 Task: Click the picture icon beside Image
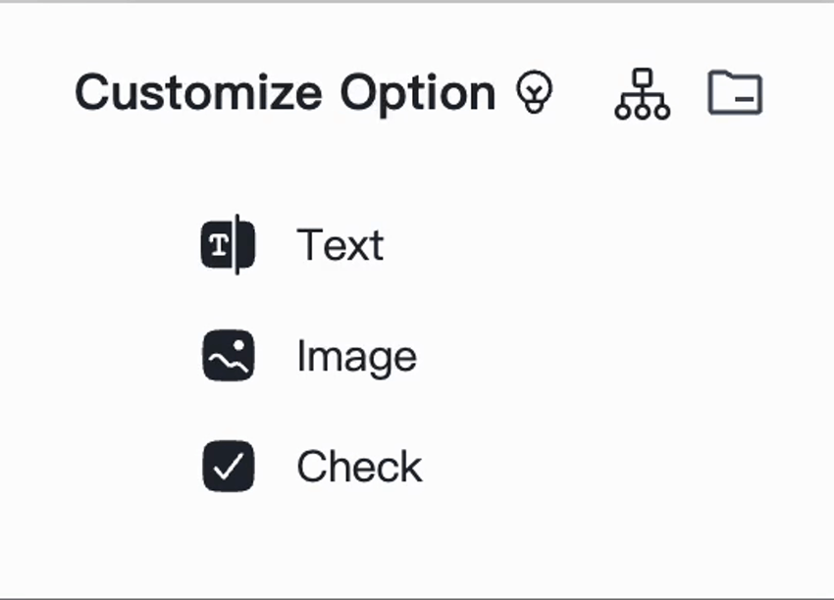pyautogui.click(x=227, y=355)
